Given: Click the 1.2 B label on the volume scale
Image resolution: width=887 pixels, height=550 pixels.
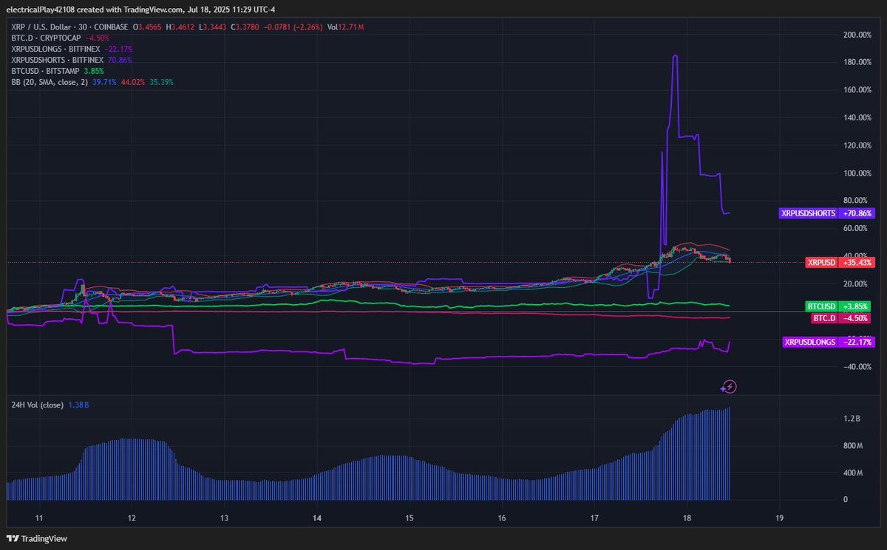Looking at the screenshot, I should coord(853,419).
